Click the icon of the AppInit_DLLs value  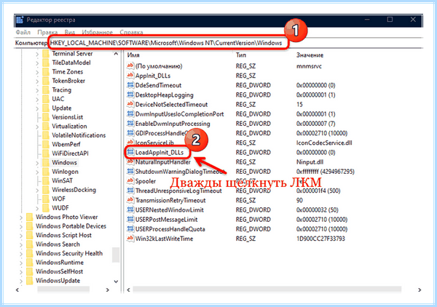130,75
